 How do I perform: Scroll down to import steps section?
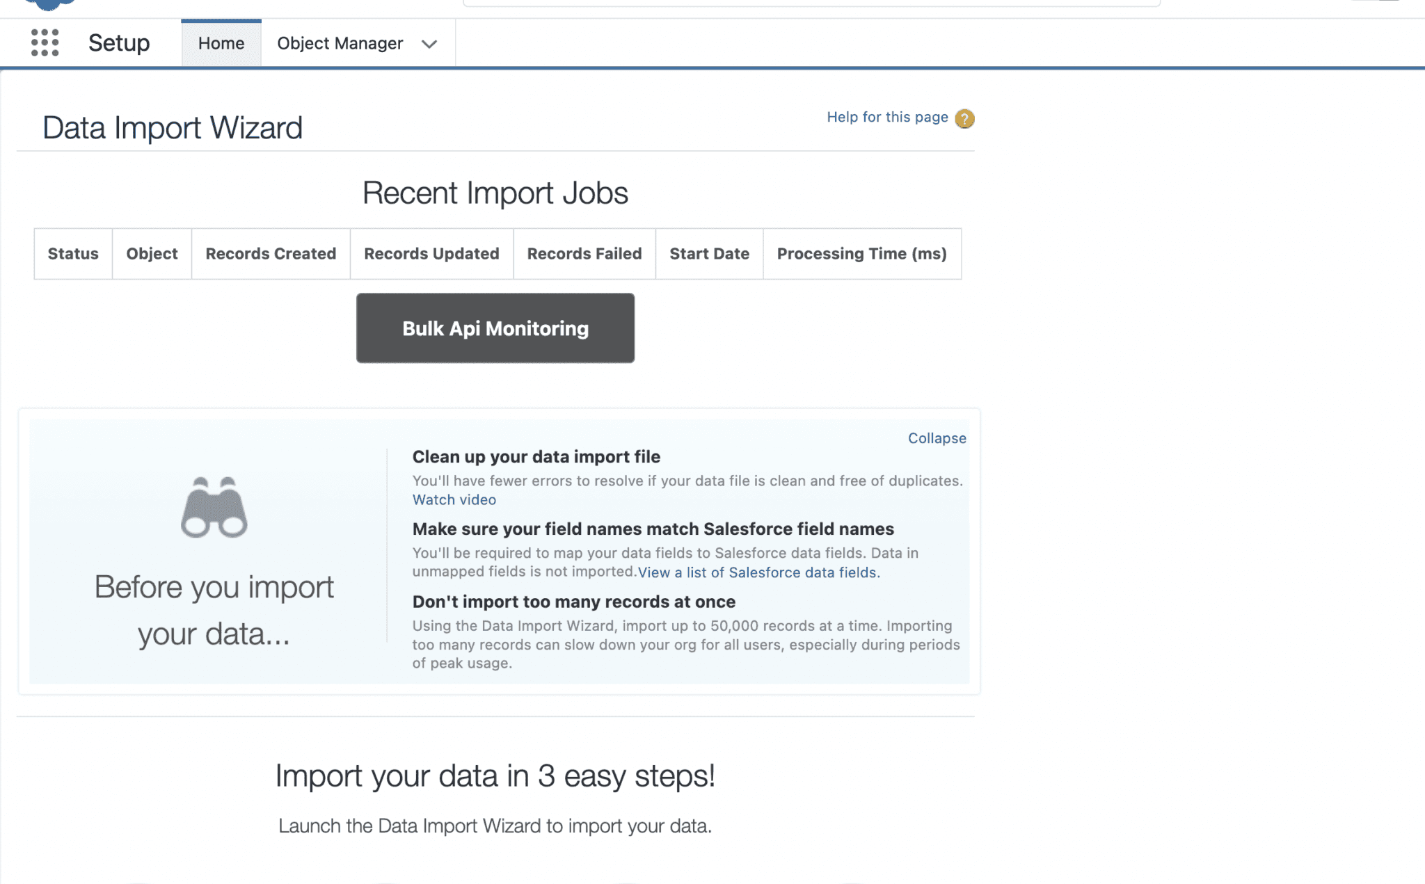click(495, 774)
